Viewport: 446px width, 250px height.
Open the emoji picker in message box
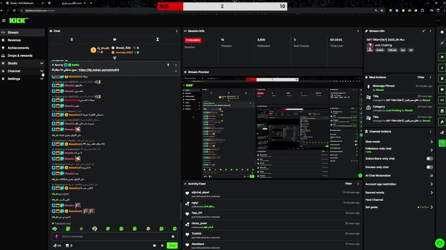point(173,236)
